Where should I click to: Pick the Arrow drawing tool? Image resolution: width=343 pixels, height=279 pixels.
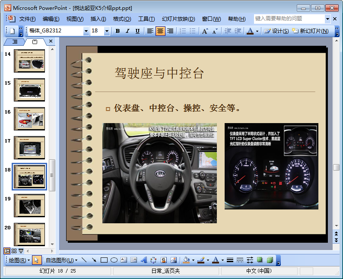(94, 260)
